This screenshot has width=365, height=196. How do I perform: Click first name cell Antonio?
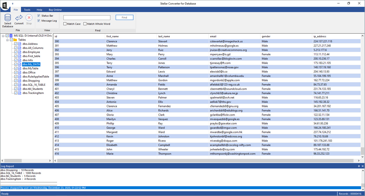[111, 102]
